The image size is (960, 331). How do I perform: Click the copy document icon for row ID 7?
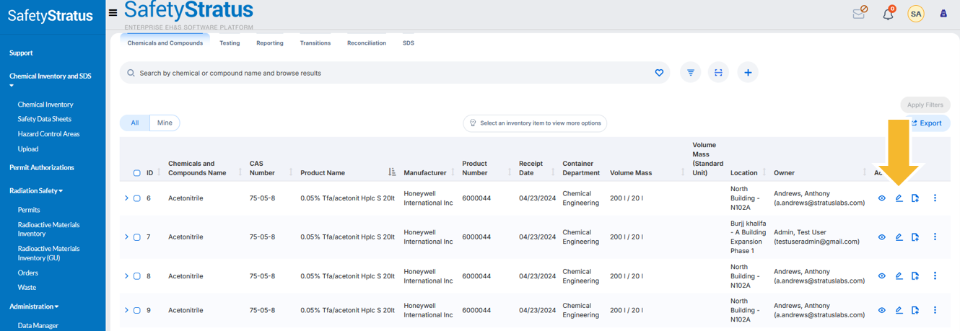tap(915, 237)
